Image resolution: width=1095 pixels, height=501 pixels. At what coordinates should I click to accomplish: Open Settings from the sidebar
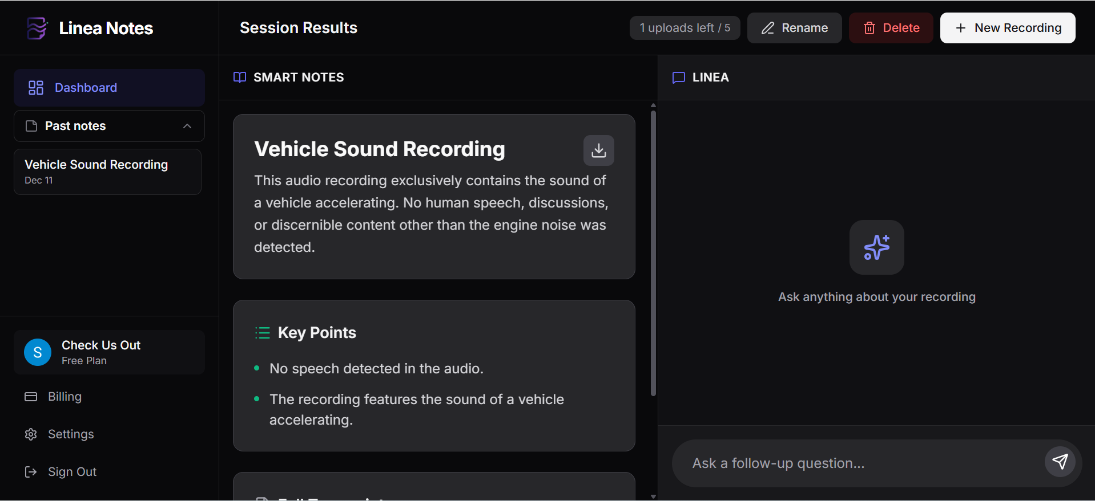pyautogui.click(x=70, y=434)
